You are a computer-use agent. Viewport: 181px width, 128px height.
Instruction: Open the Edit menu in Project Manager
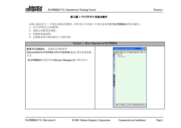pos(118,51)
